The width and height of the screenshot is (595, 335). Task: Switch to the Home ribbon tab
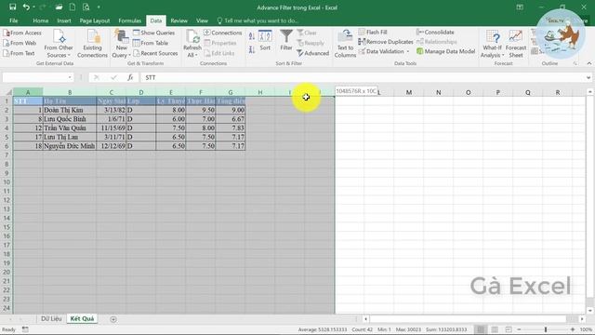click(x=40, y=20)
